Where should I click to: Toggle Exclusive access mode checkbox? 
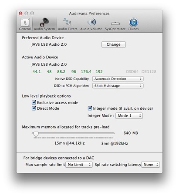(x=34, y=102)
